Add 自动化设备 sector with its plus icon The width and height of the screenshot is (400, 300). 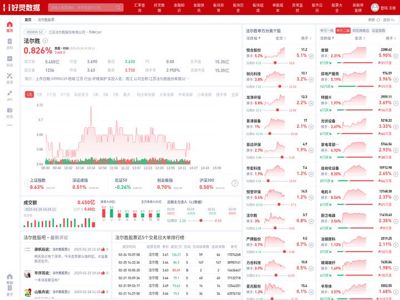click(396, 174)
